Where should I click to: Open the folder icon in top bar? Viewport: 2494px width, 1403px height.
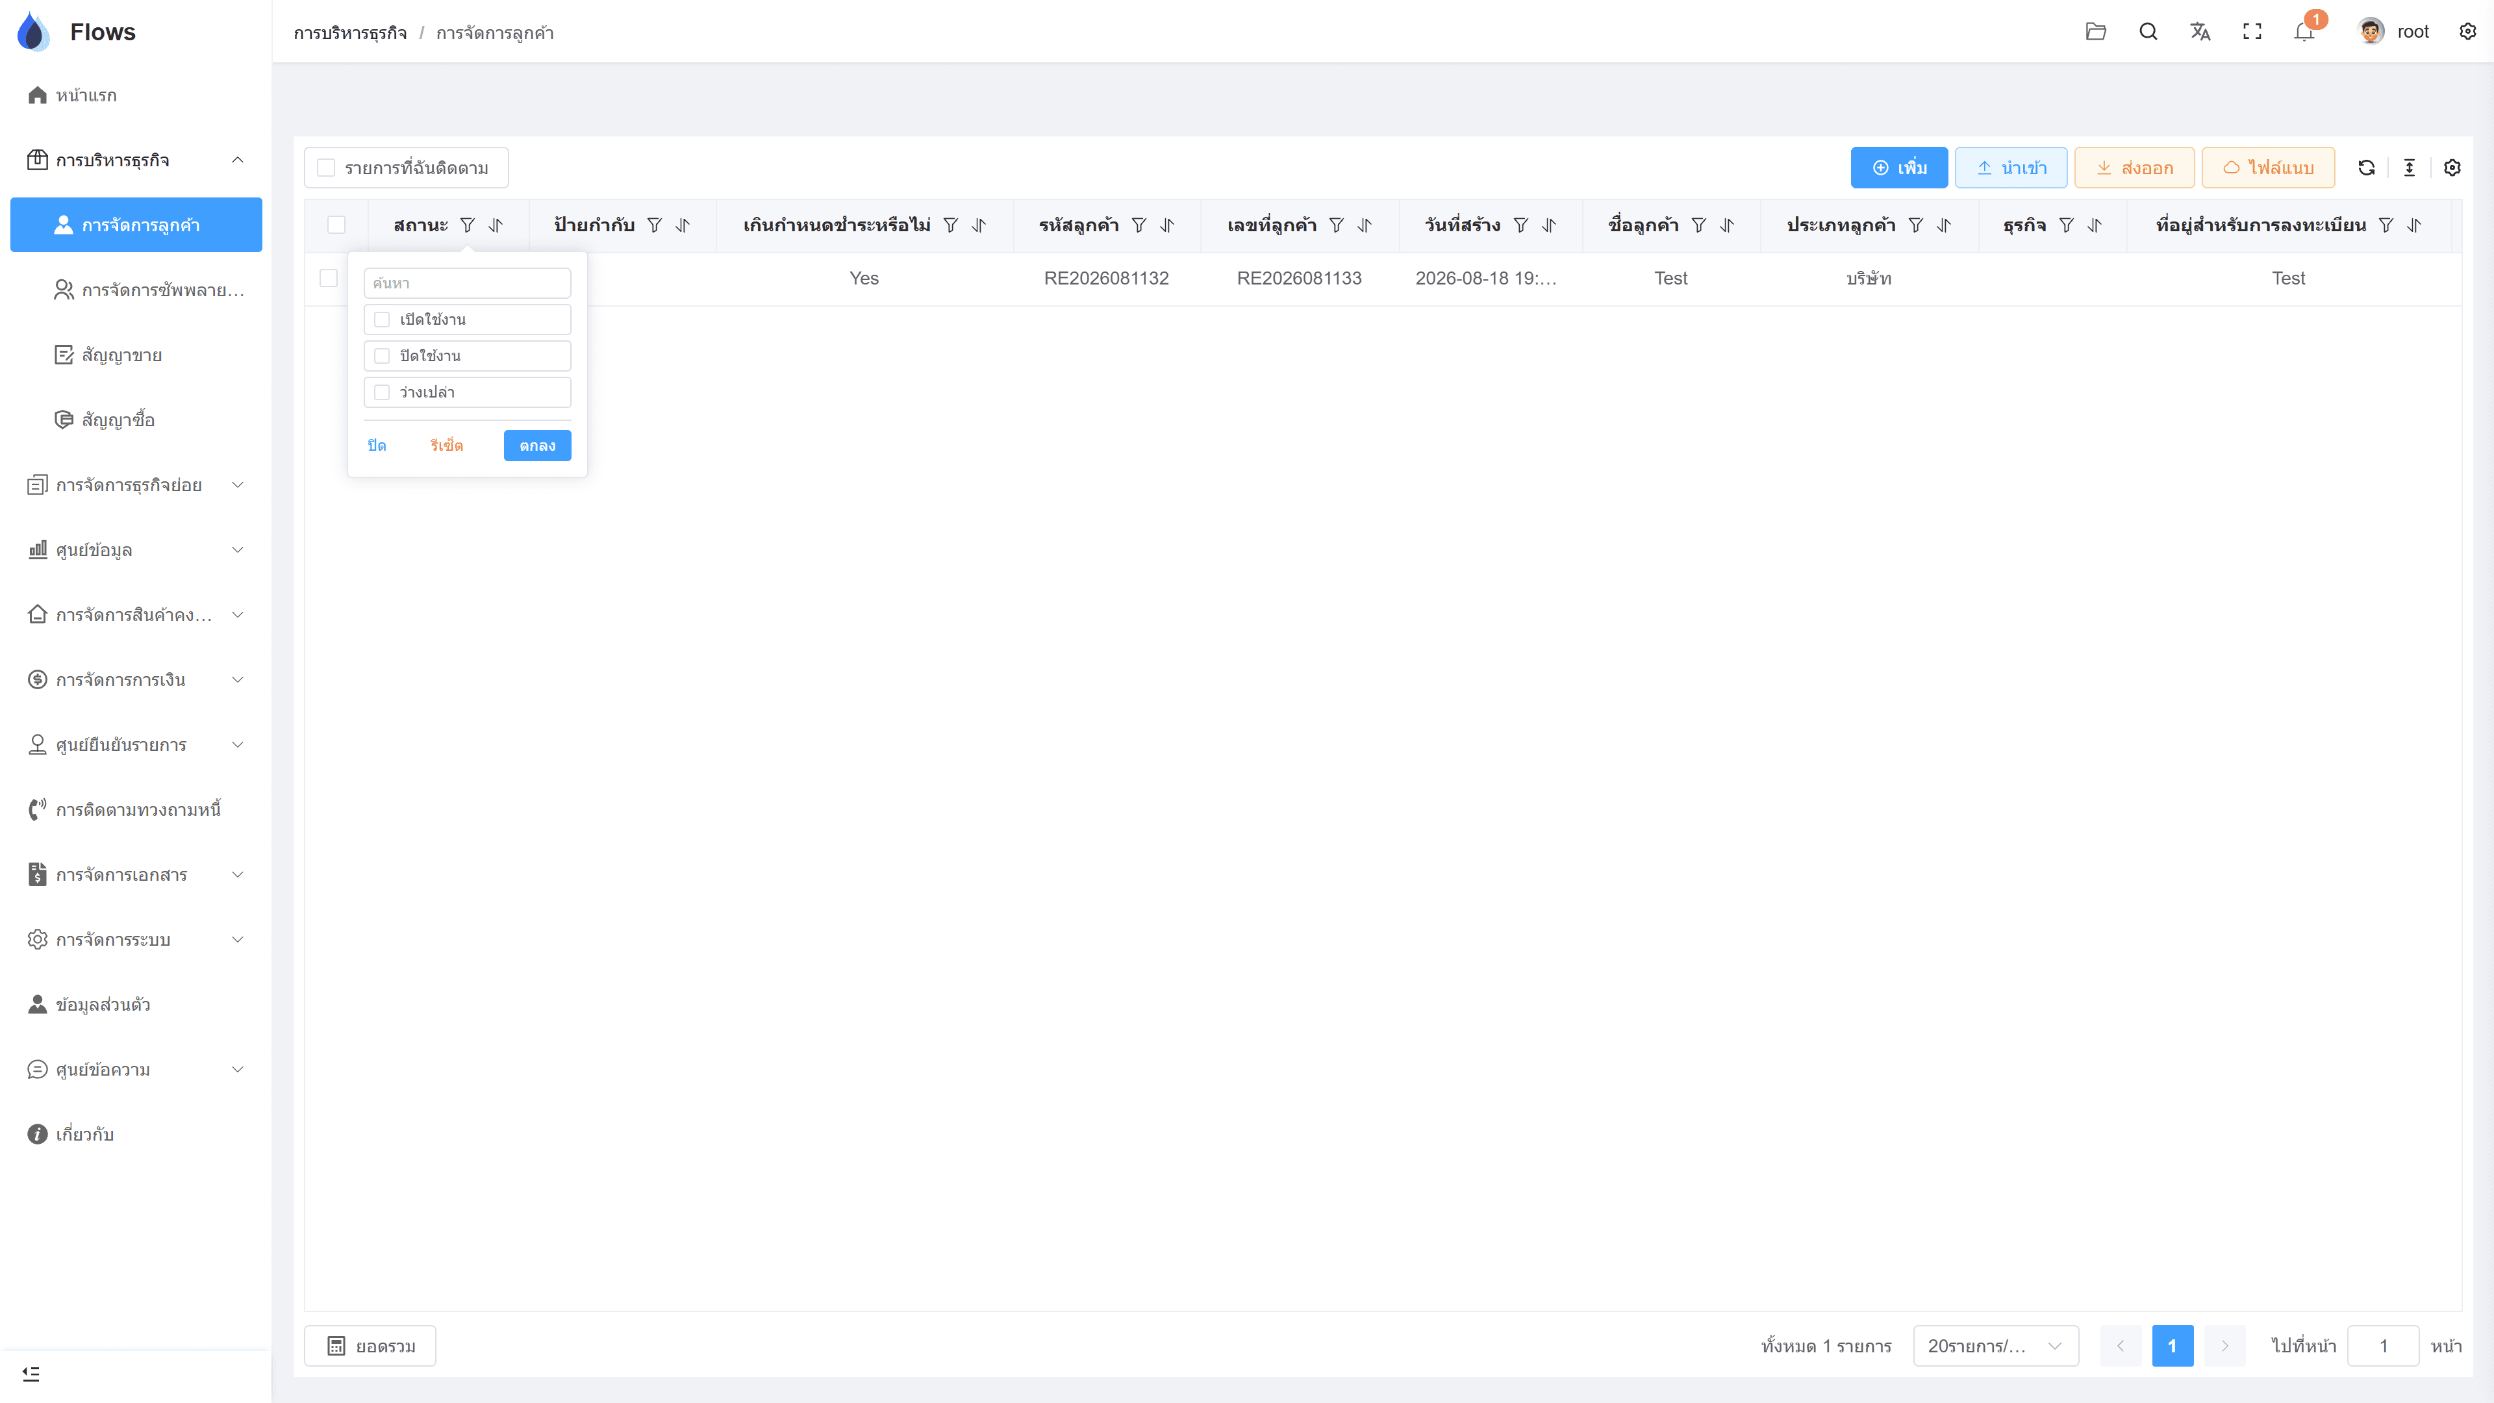(x=2095, y=32)
